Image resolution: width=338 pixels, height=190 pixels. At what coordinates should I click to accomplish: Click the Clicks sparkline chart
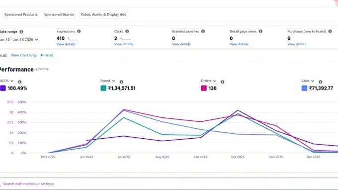125,39
